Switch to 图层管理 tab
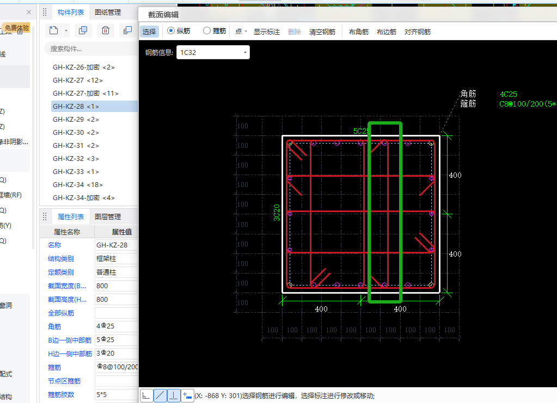The width and height of the screenshot is (557, 403). pyautogui.click(x=108, y=217)
